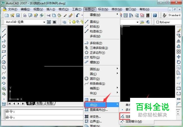Select the Spline tool in left toolbar
This screenshot has width=183, height=127.
[x=4, y=73]
